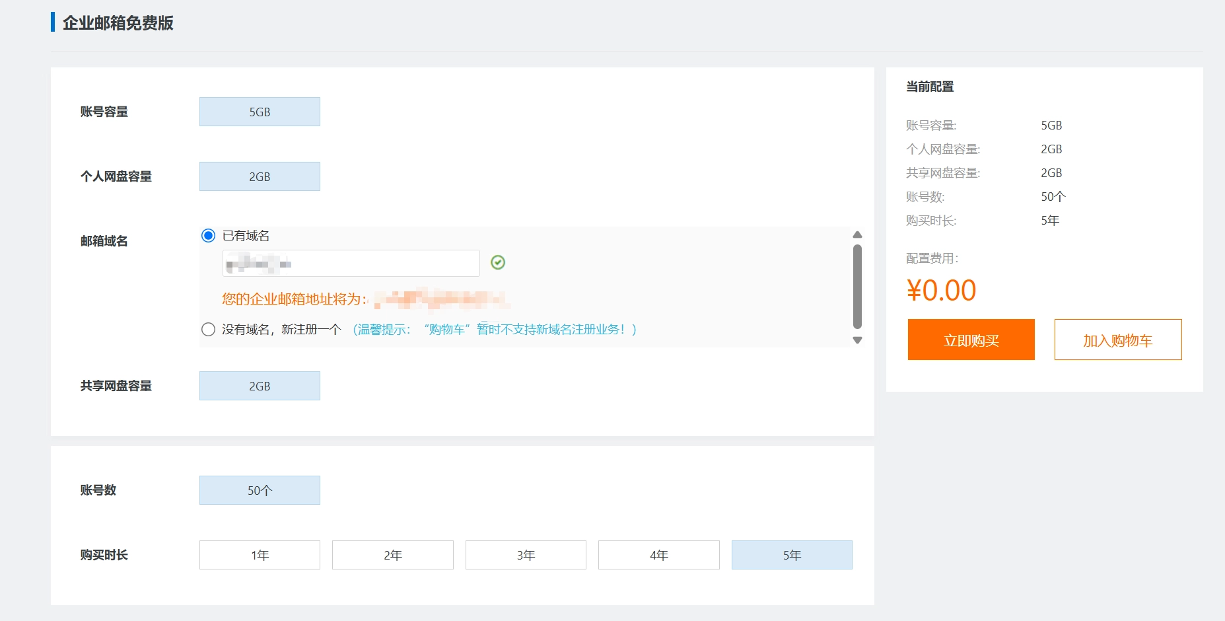Image resolution: width=1225 pixels, height=621 pixels.
Task: Click the ¥0.00 configuration price
Action: (x=941, y=291)
